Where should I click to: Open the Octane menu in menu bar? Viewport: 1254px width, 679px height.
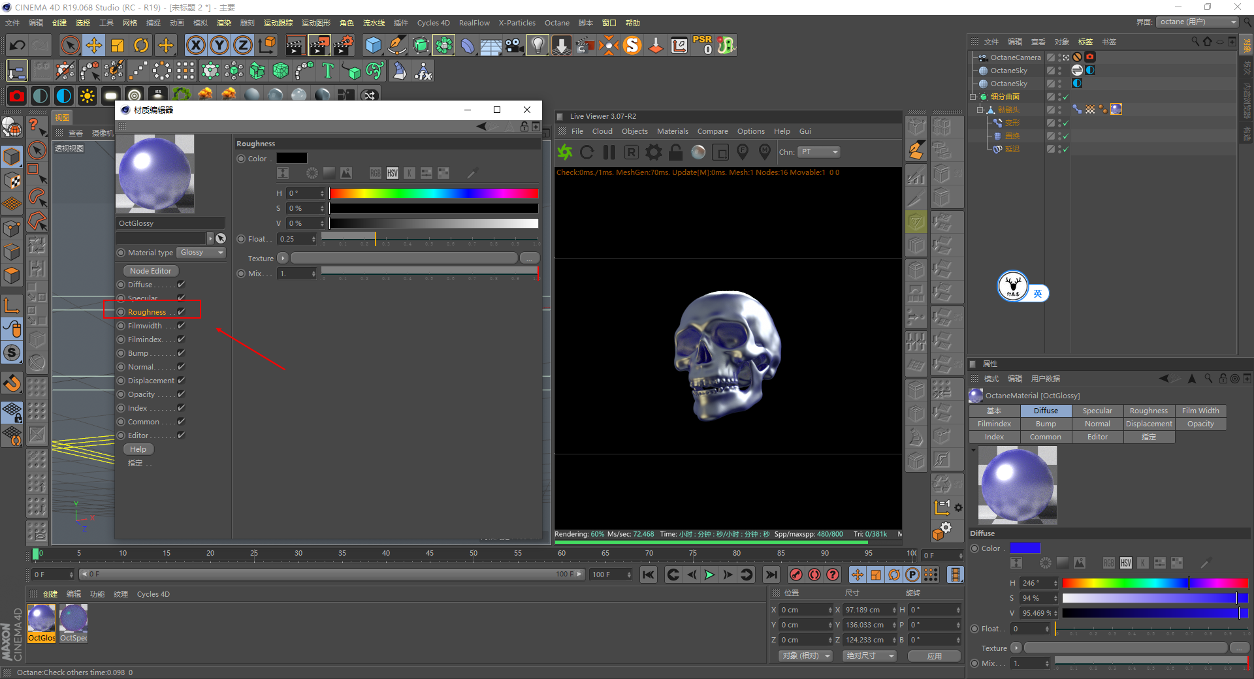pos(556,23)
